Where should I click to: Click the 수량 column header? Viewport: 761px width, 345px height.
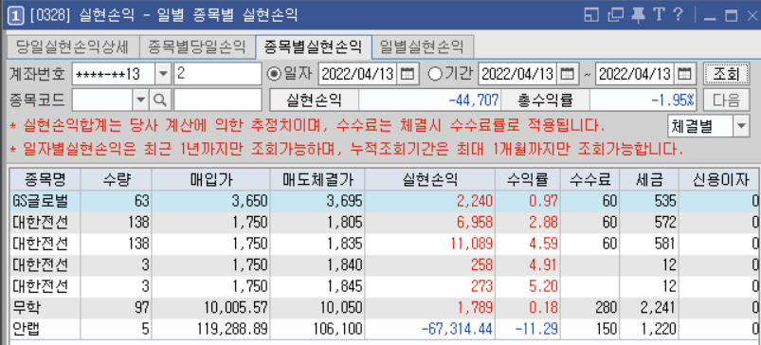(x=116, y=180)
